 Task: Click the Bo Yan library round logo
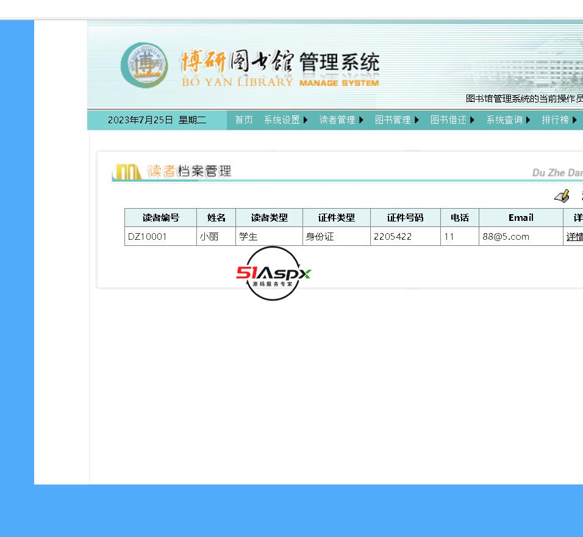coord(145,65)
